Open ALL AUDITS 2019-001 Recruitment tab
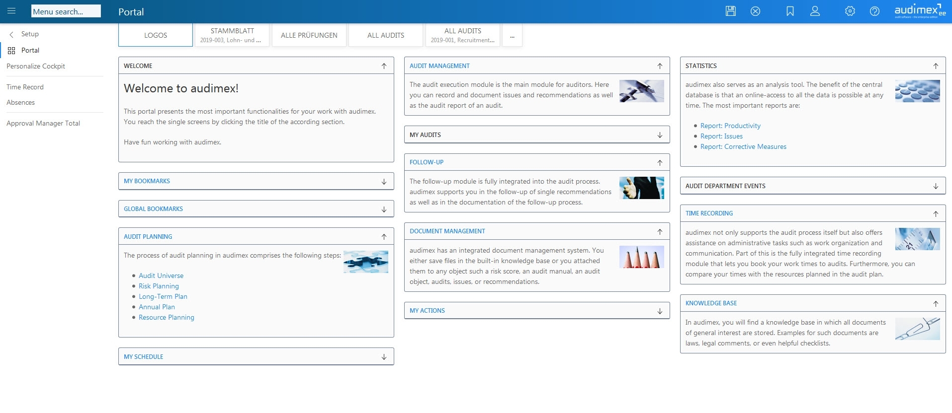952x413 pixels. click(463, 35)
